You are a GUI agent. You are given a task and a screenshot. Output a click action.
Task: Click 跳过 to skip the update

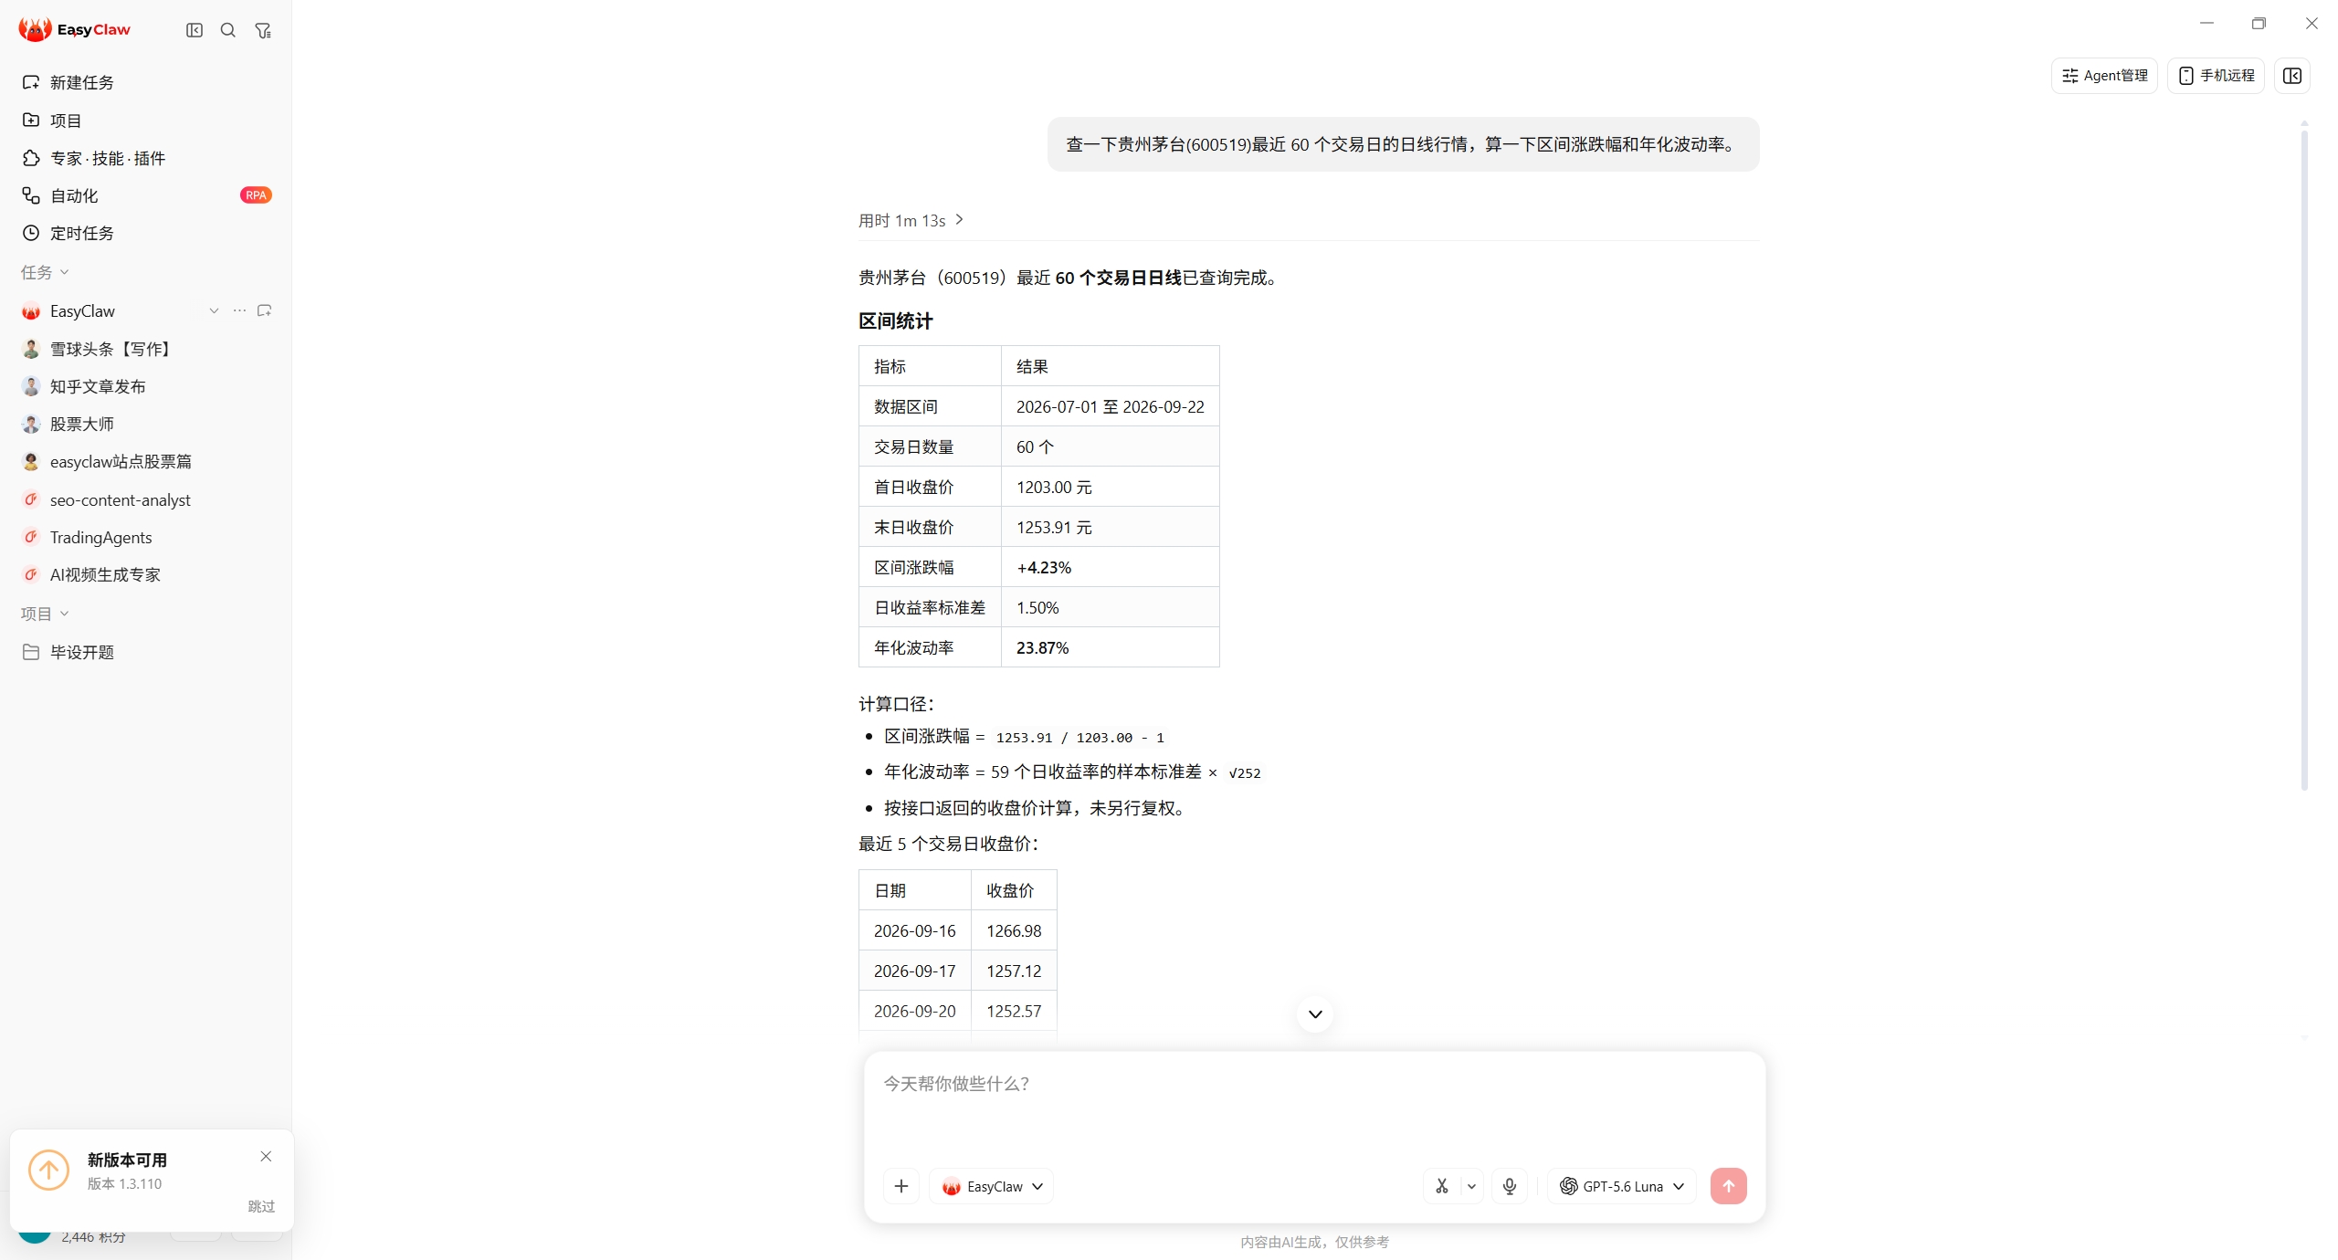(261, 1206)
